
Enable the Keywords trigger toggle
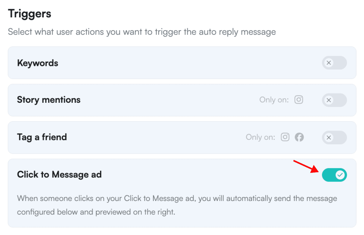pos(334,63)
